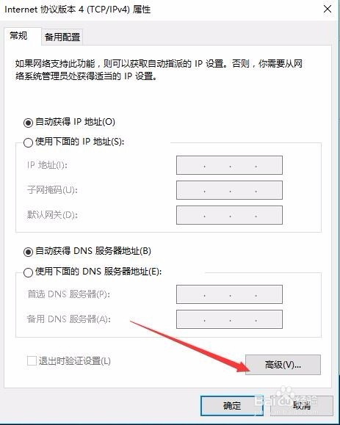The image size is (340, 425).
Task: Choose 使用下面的 DNS 服务器地址 option
Action: (x=28, y=272)
